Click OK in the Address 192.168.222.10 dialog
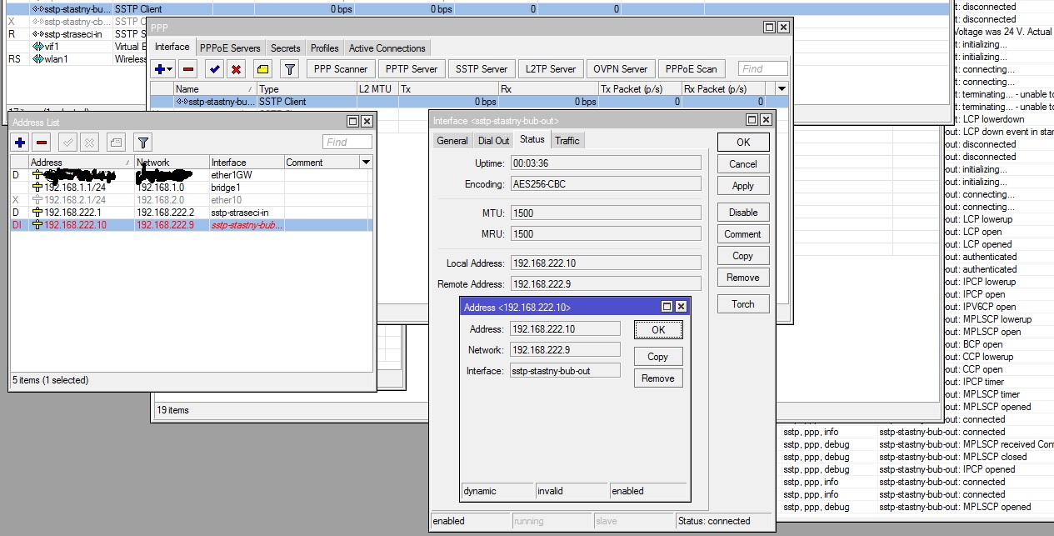This screenshot has width=1054, height=536. click(658, 329)
